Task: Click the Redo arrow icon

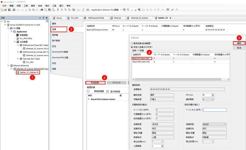Action: [22, 10]
